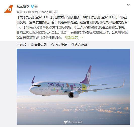Open the 九元航空 profile avatar
This screenshot has height=127, width=134.
pos(9,9)
